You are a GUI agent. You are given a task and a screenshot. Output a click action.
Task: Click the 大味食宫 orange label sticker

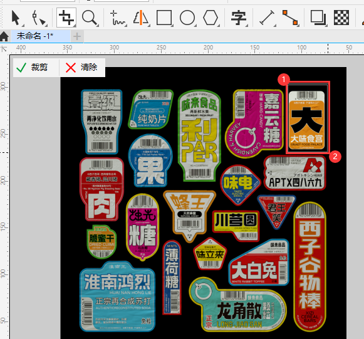[306, 120]
